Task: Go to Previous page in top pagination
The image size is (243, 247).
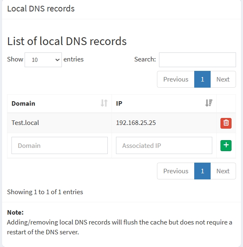Action: pyautogui.click(x=176, y=79)
